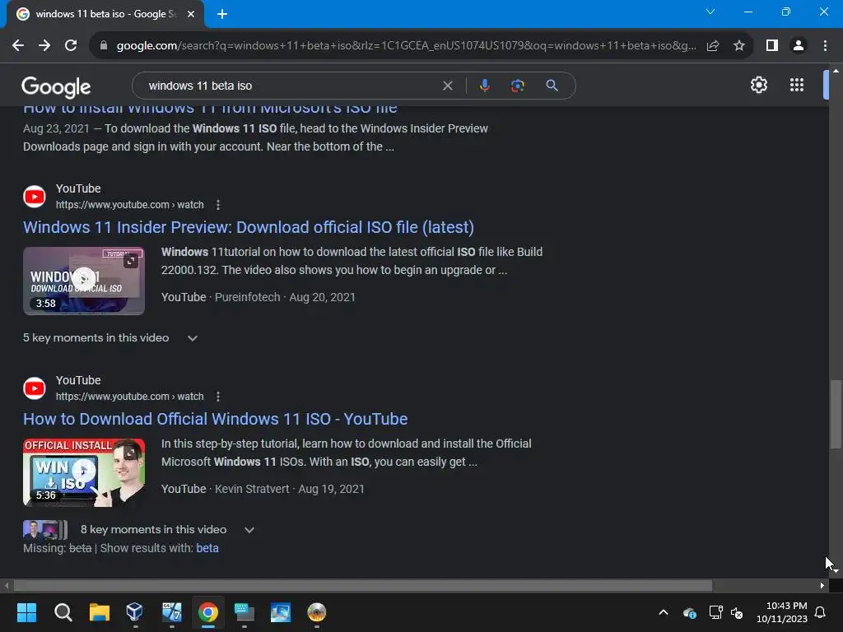Open the Chrome side panel

(772, 46)
